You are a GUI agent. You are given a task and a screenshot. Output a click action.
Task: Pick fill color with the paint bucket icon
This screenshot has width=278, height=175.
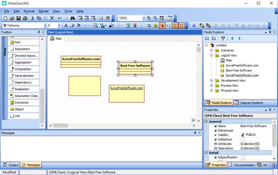pos(78,25)
